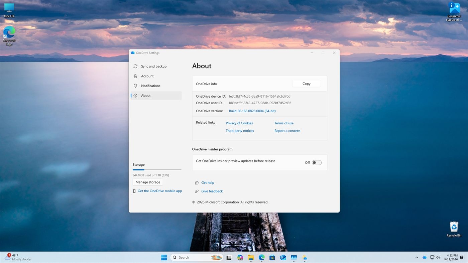468x263 pixels.
Task: Open the monitor chart app on the taskbar
Action: [294, 257]
